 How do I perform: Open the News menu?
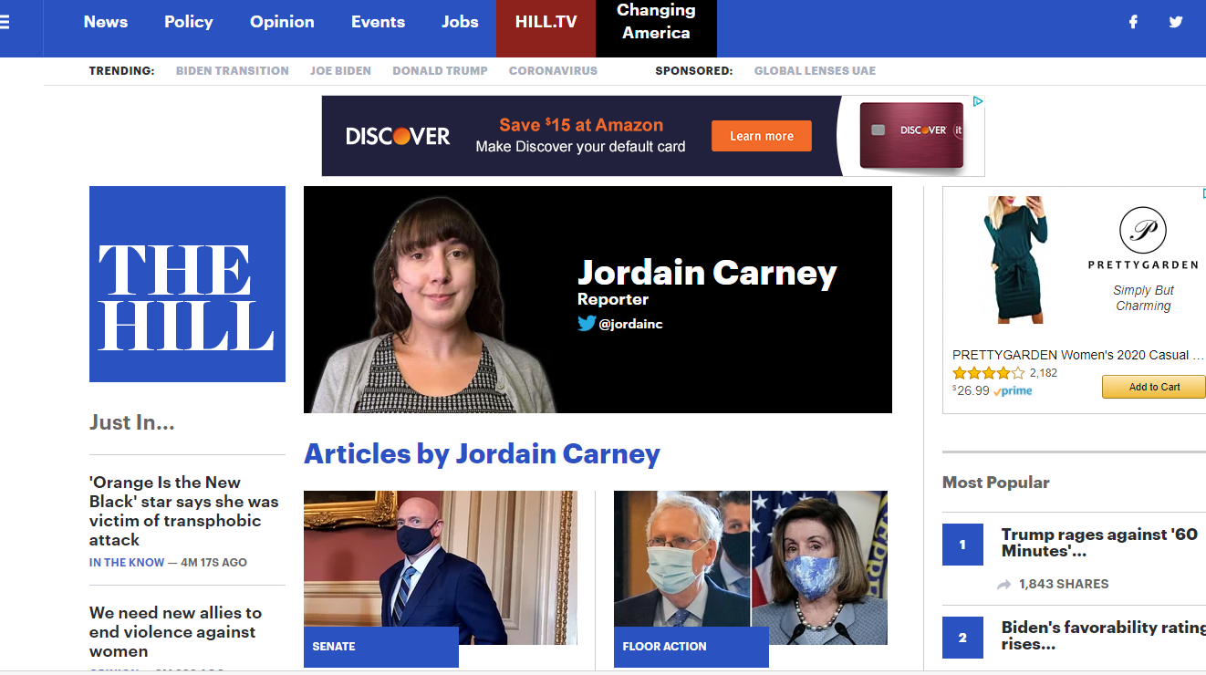106,22
